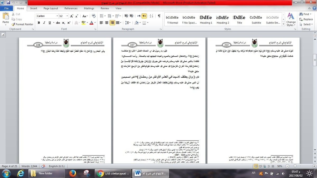Toggle Show/Hide paragraph marks
317x178 pixels.
159,16
